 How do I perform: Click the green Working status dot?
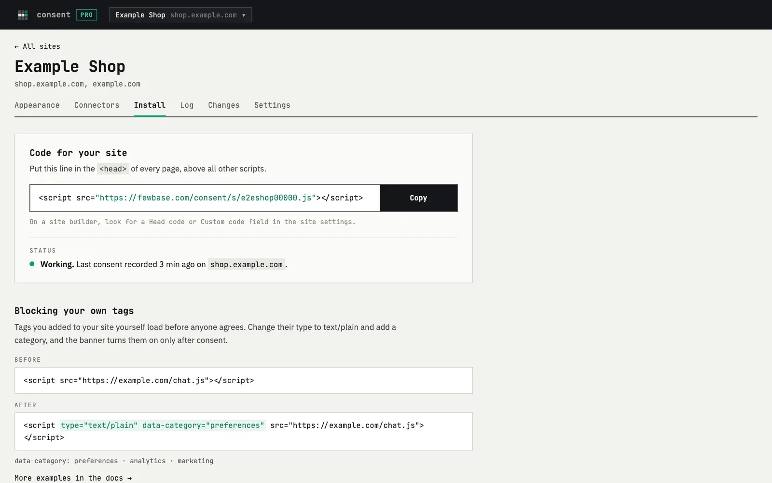32,264
